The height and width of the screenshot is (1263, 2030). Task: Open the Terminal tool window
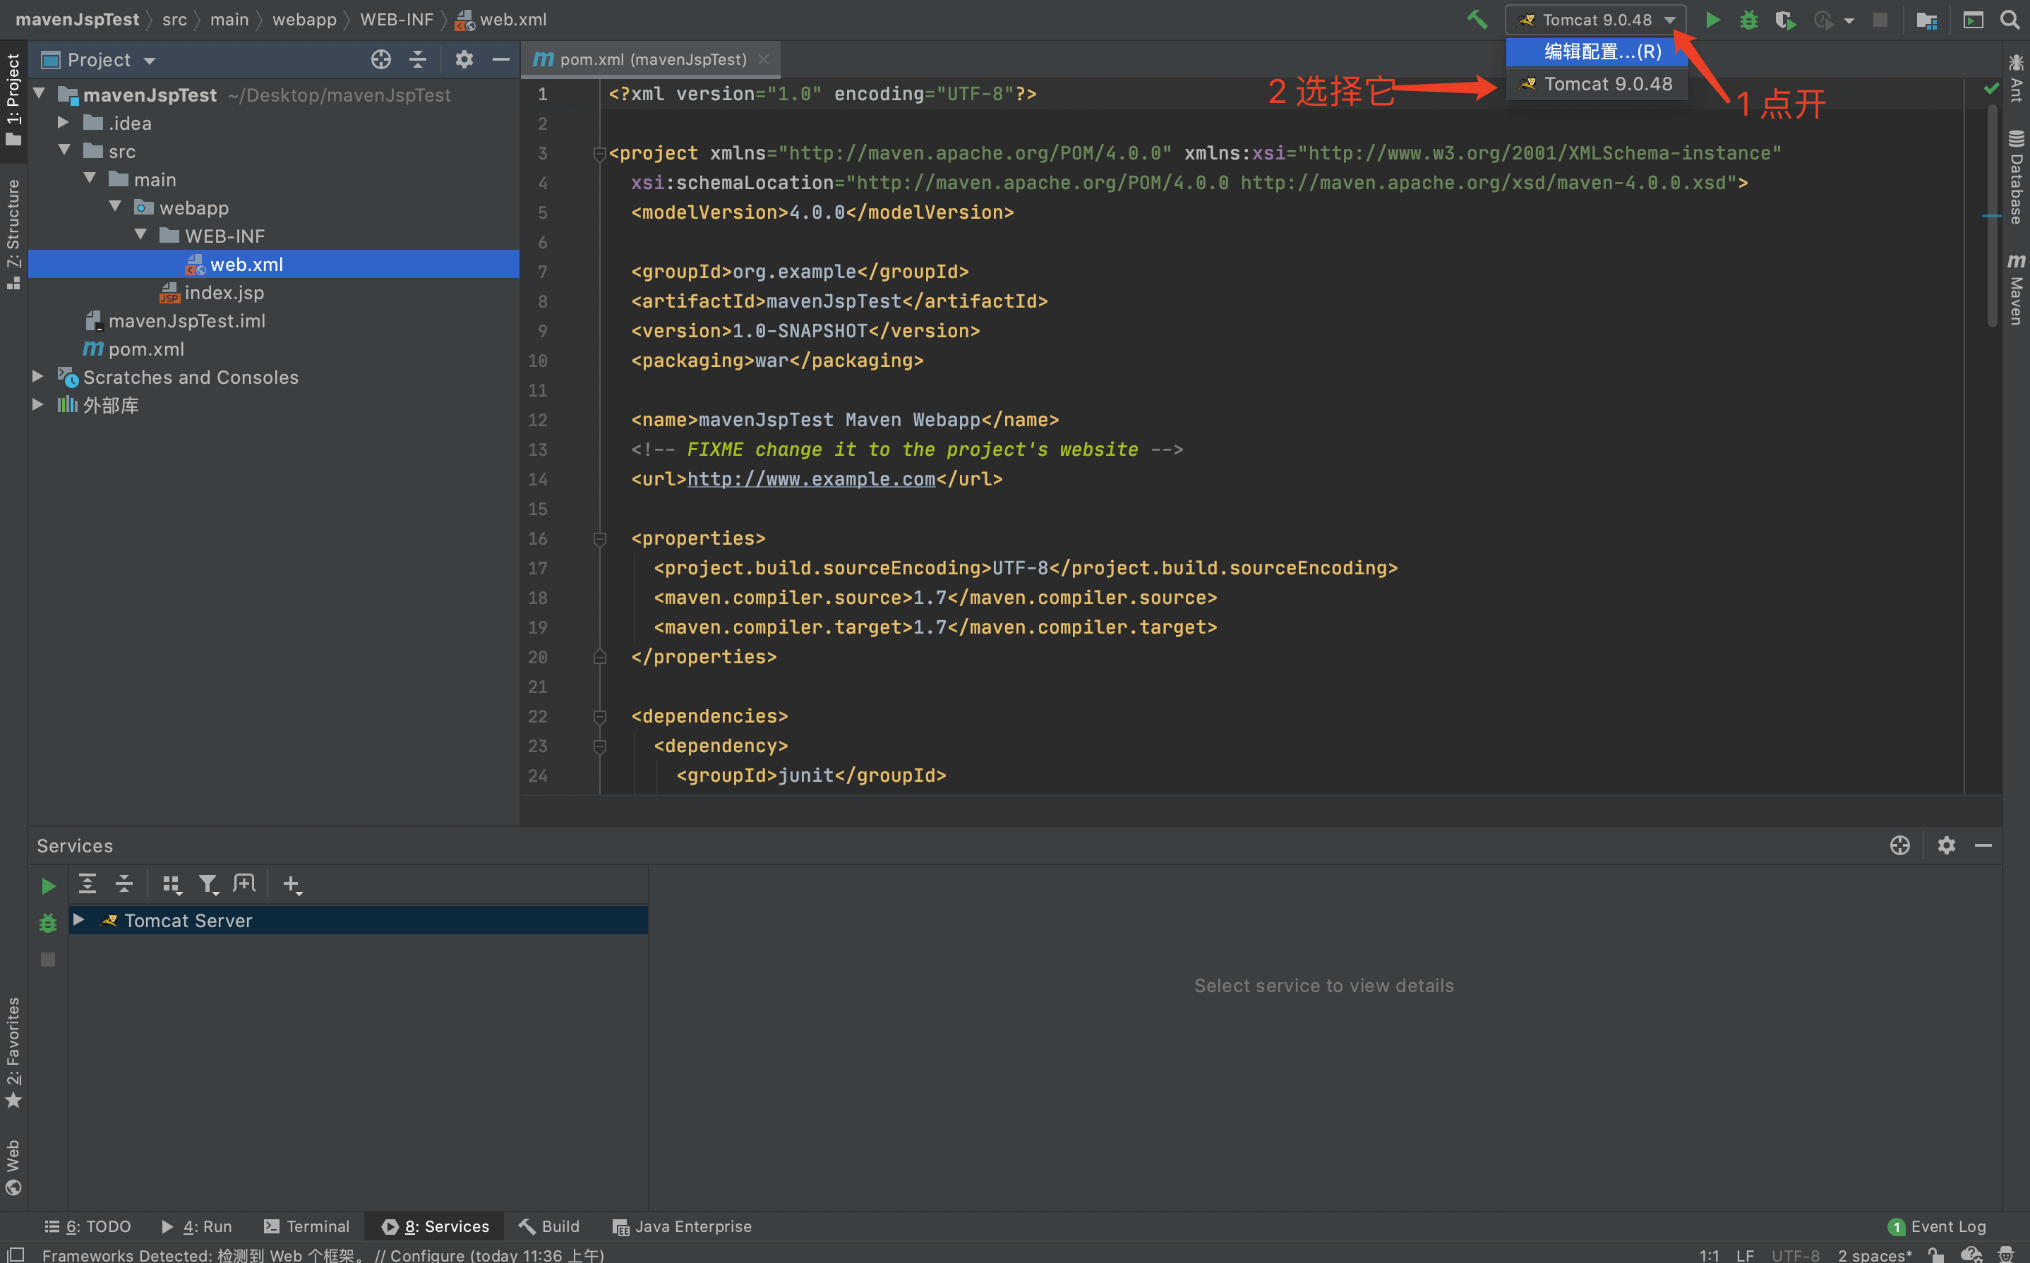[306, 1226]
